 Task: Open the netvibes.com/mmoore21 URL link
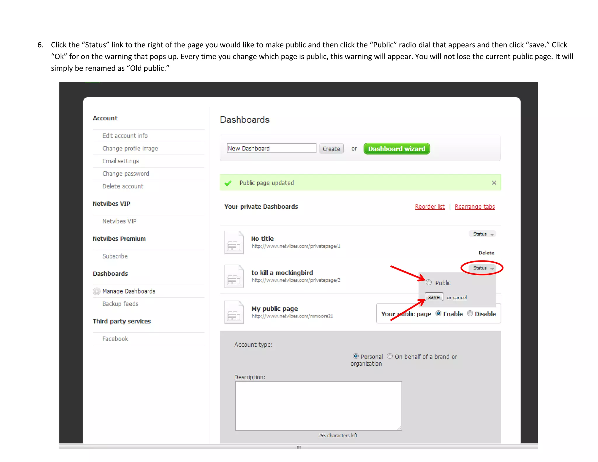click(x=292, y=316)
